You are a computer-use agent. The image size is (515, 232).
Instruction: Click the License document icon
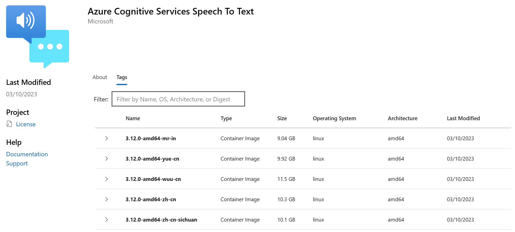pyautogui.click(x=9, y=124)
